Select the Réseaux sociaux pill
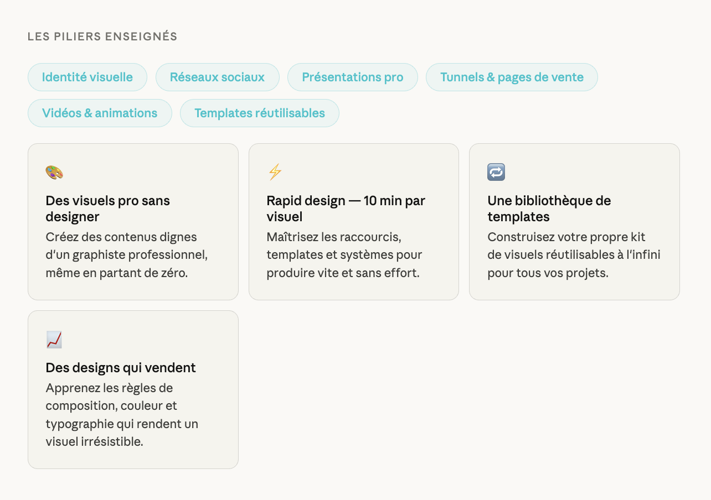Image resolution: width=711 pixels, height=500 pixels. (x=217, y=77)
